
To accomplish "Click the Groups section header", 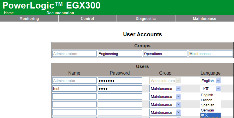I will [x=142, y=46].
